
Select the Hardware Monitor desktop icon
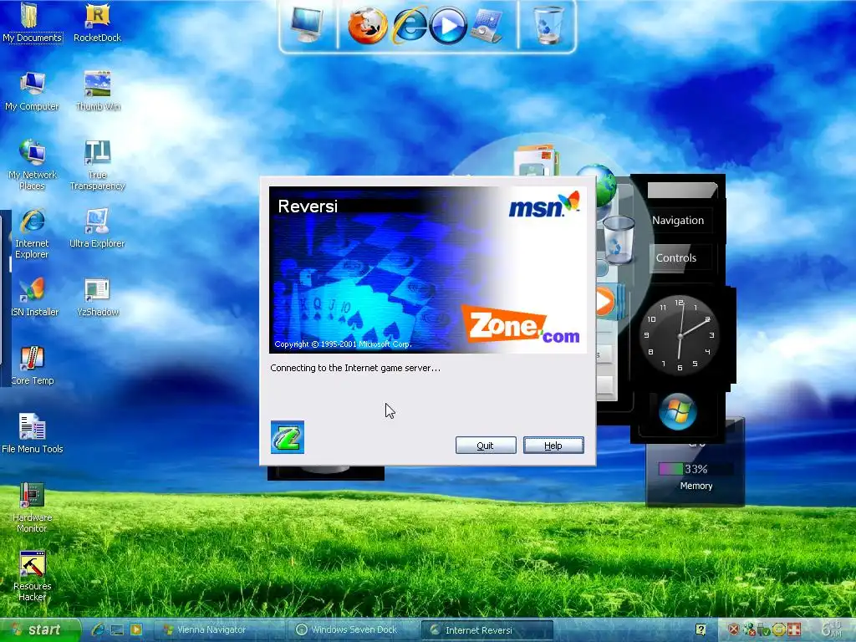click(32, 507)
